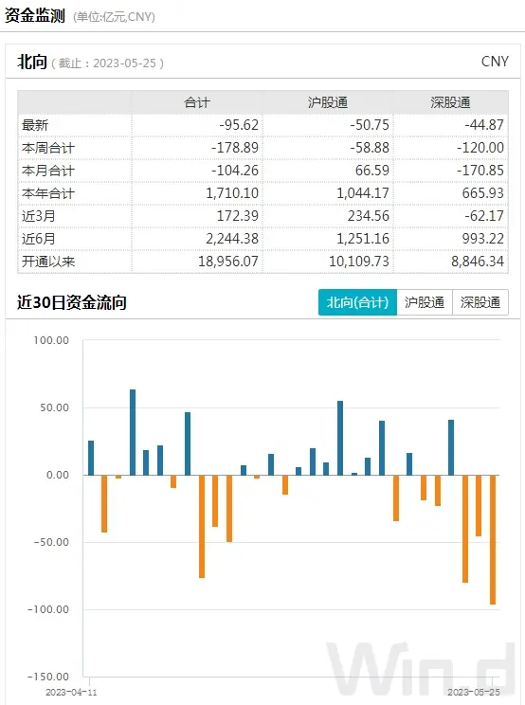This screenshot has height=705, width=525.
Task: Click the 深股通 table column header
Action: click(450, 102)
